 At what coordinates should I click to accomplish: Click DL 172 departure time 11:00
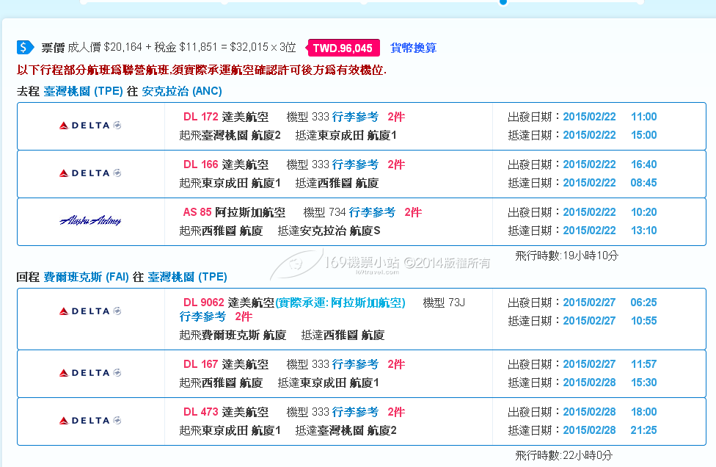click(644, 117)
